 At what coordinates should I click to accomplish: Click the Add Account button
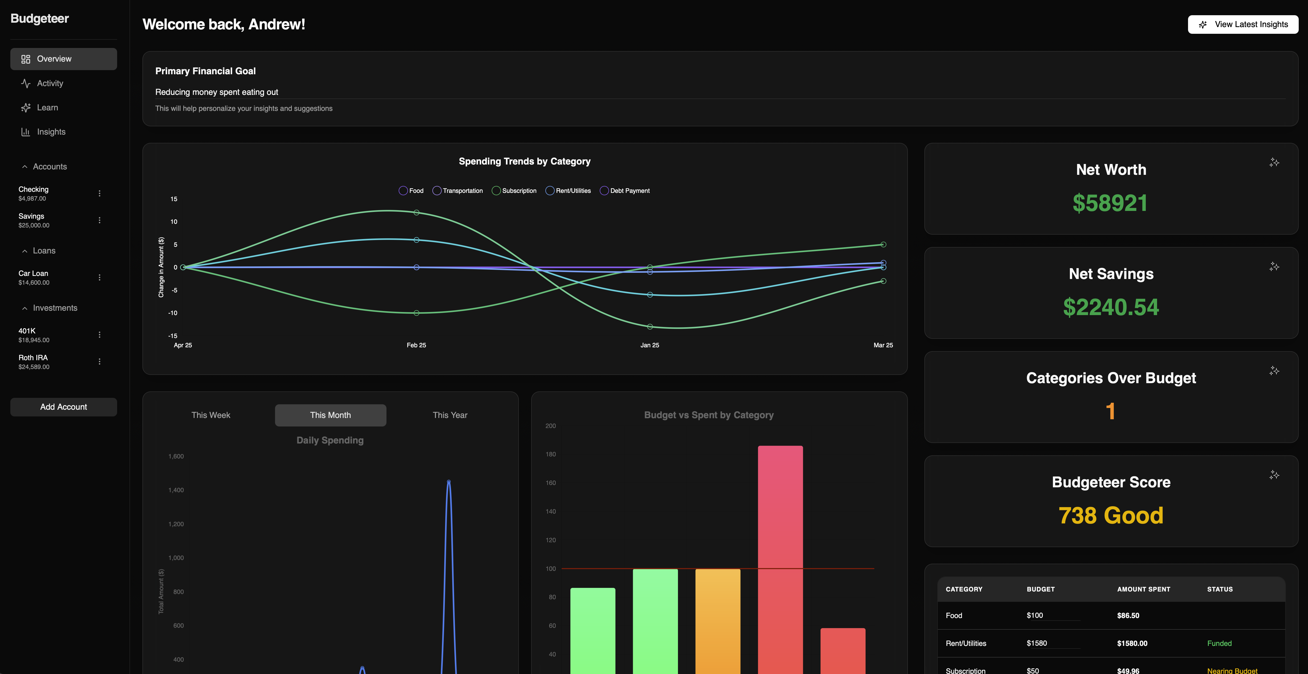[x=63, y=407]
